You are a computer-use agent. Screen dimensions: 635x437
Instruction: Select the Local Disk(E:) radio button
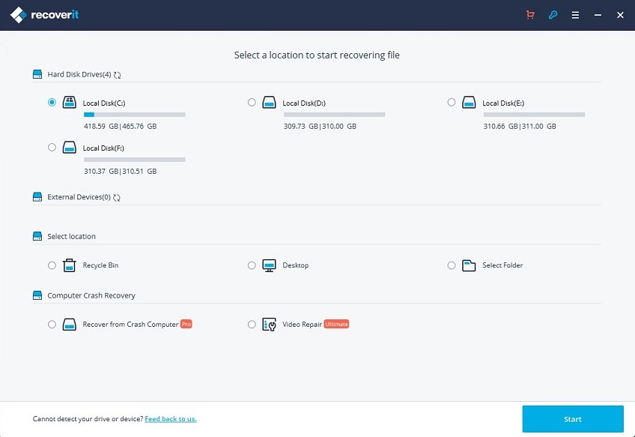pyautogui.click(x=451, y=102)
